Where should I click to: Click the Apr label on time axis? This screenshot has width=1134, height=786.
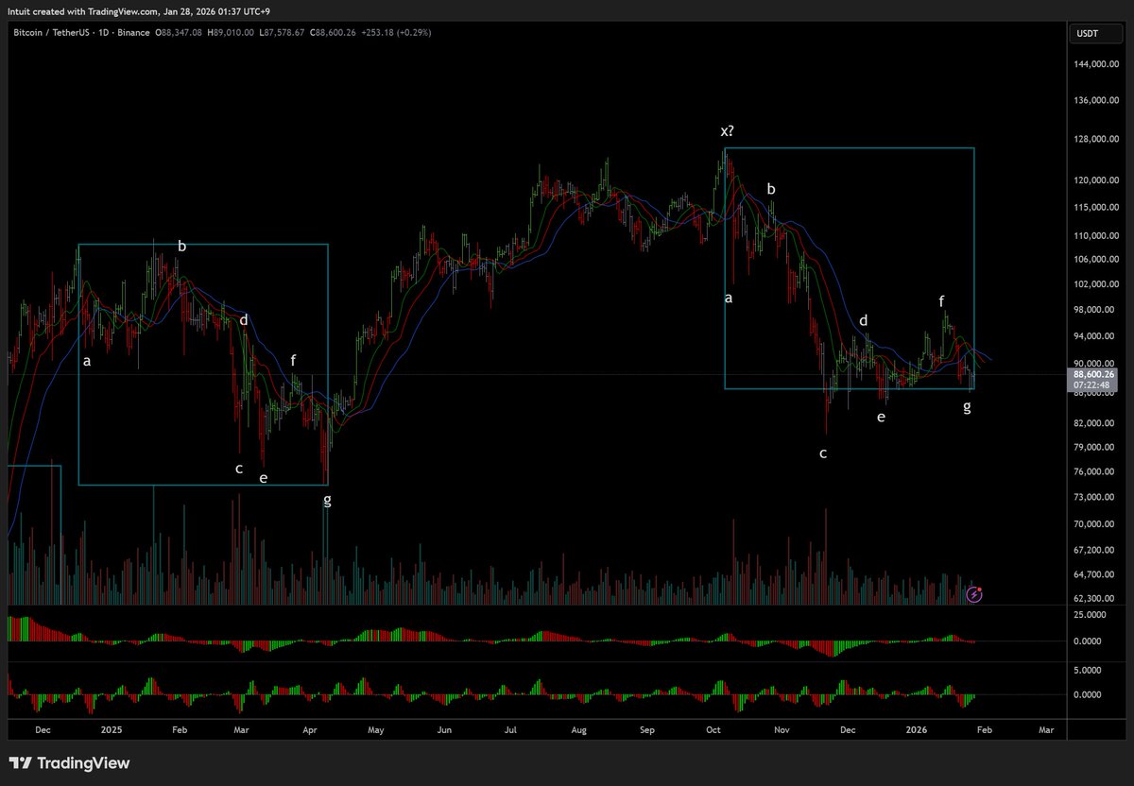(311, 730)
